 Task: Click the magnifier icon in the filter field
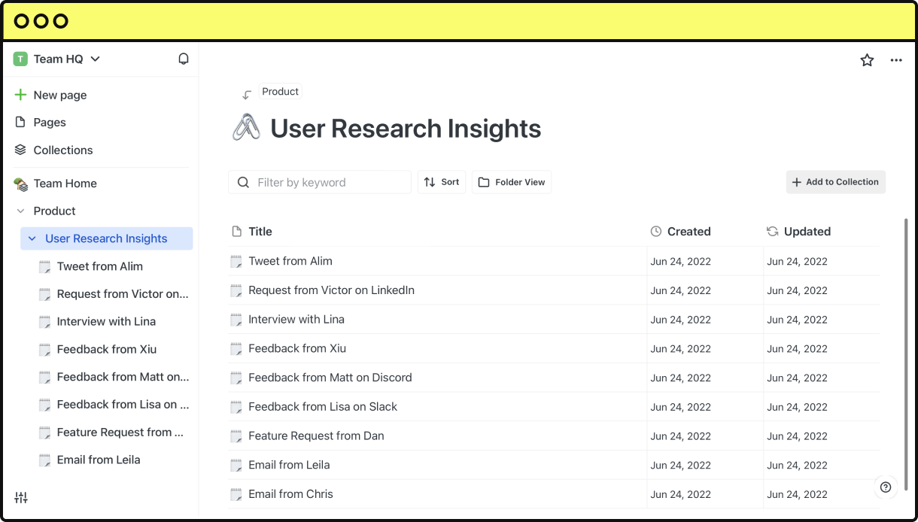pos(243,182)
